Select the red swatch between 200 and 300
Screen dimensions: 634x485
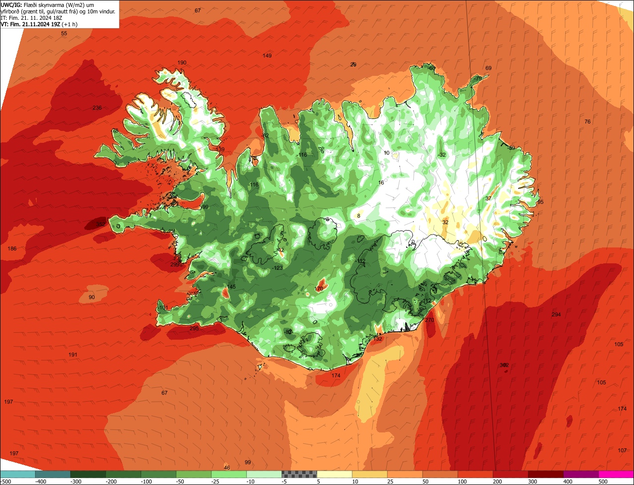tap(510, 474)
